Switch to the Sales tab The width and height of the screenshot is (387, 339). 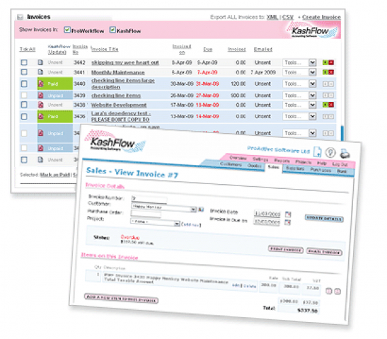[273, 167]
